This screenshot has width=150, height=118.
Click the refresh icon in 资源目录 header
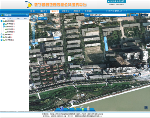tap(27, 15)
